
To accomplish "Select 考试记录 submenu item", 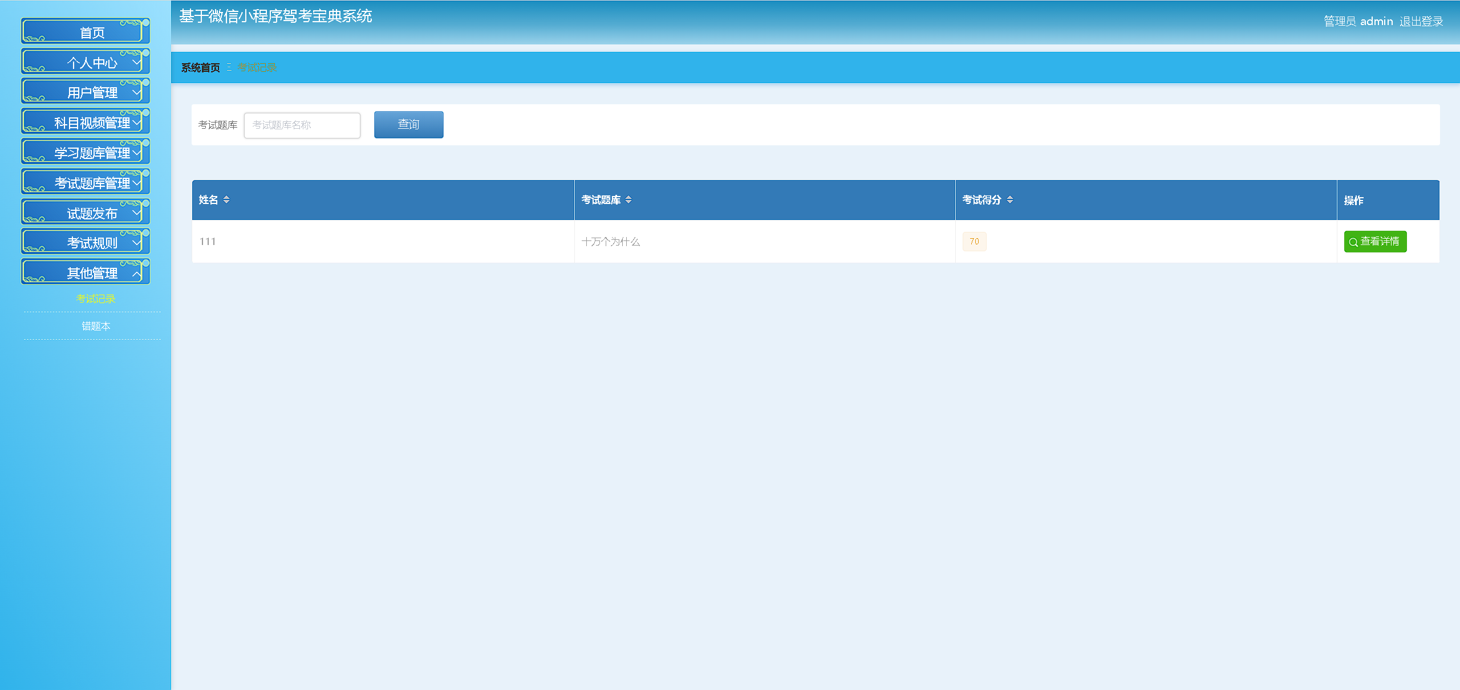I will tap(95, 299).
